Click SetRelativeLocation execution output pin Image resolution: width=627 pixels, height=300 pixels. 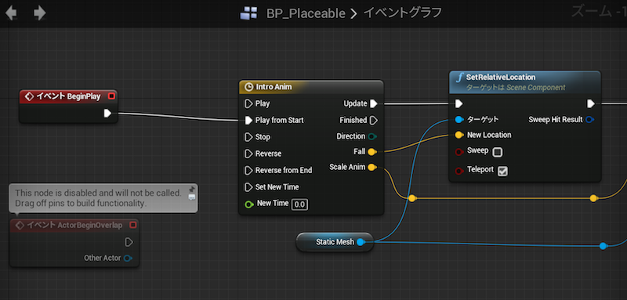[x=591, y=104]
